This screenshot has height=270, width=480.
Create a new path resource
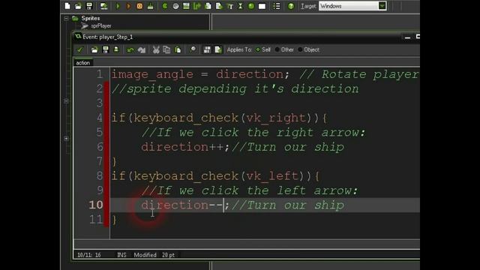click(197, 6)
